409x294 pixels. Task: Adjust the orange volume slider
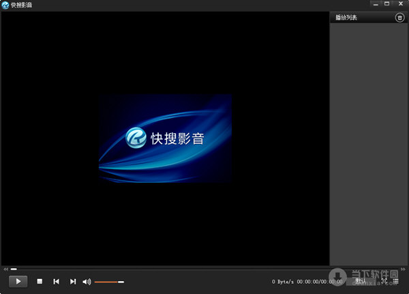click(x=109, y=281)
